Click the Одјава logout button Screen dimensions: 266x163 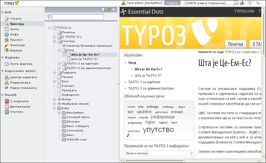point(172,3)
